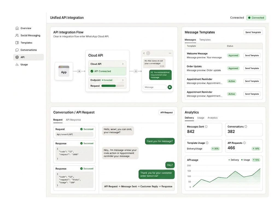
Task: Send Template for Order Update
Action: pos(252,68)
